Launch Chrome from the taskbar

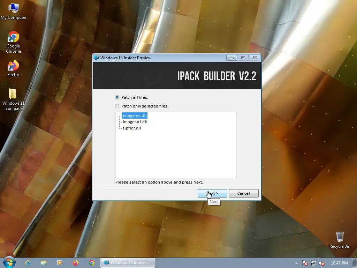(x=92, y=263)
